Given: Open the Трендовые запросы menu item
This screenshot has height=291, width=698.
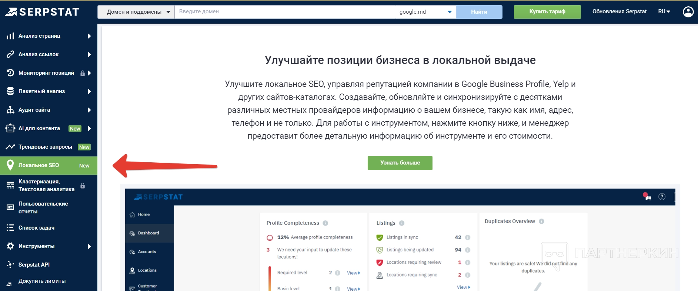Looking at the screenshot, I should pos(49,147).
